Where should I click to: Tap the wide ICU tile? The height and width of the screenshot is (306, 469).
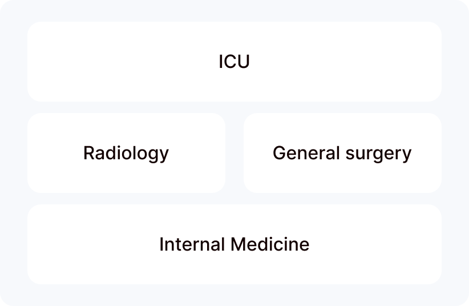click(x=234, y=62)
